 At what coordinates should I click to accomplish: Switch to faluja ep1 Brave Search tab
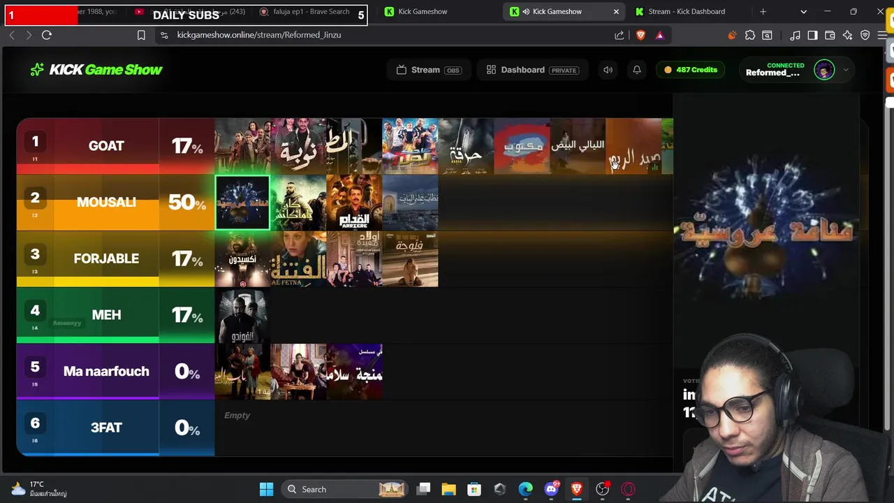310,12
